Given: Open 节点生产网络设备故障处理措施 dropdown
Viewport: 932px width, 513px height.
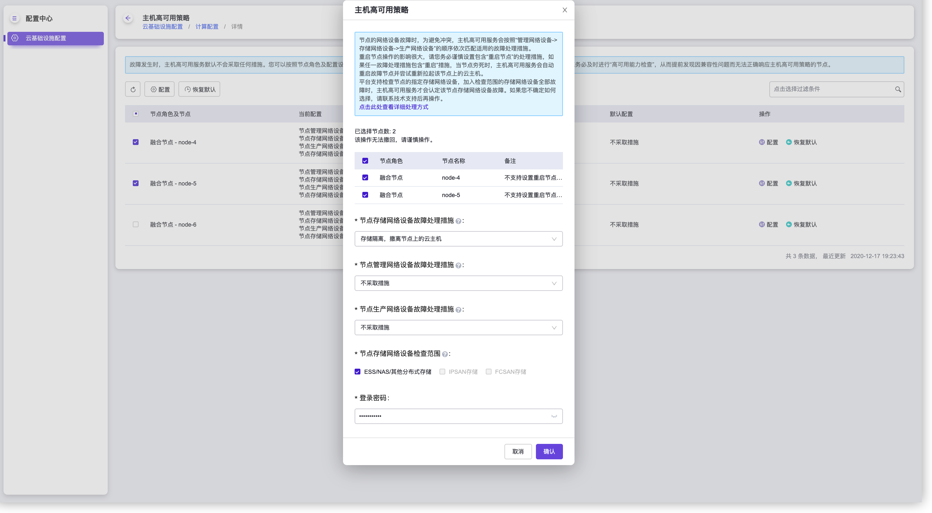Looking at the screenshot, I should (x=458, y=328).
